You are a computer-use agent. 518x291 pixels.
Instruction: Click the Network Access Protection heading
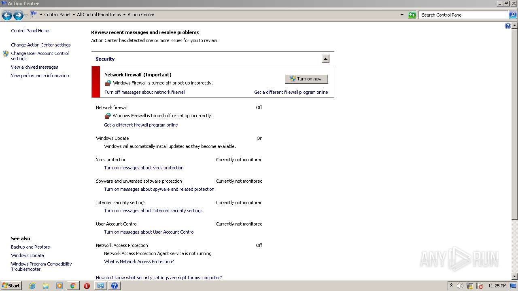[x=122, y=245]
